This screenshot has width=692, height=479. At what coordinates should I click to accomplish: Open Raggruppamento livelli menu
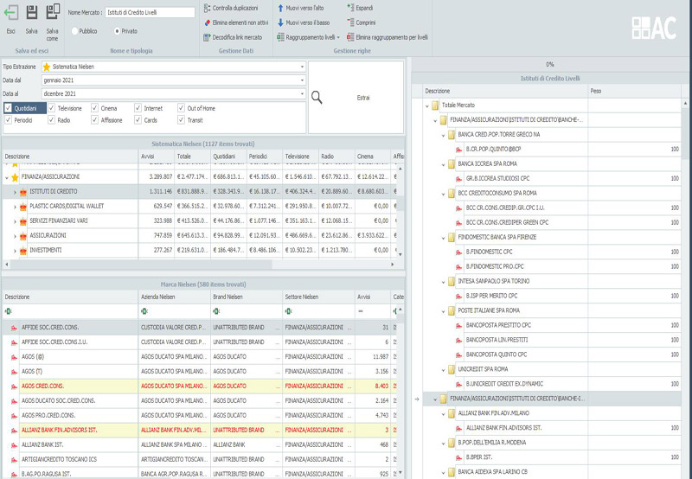click(309, 37)
